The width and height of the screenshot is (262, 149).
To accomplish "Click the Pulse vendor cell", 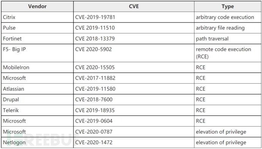I will click(x=37, y=28).
